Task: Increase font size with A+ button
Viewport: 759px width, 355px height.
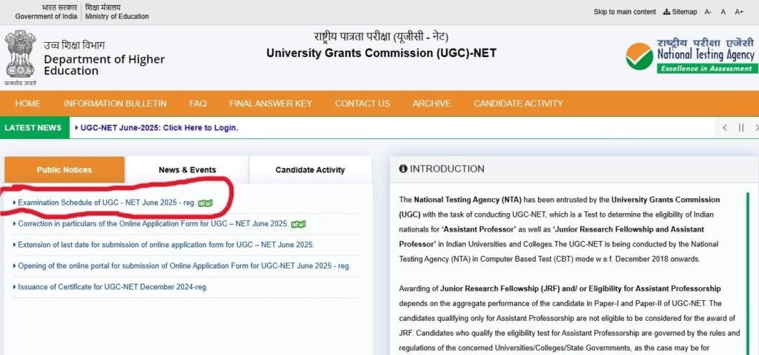Action: 739,12
